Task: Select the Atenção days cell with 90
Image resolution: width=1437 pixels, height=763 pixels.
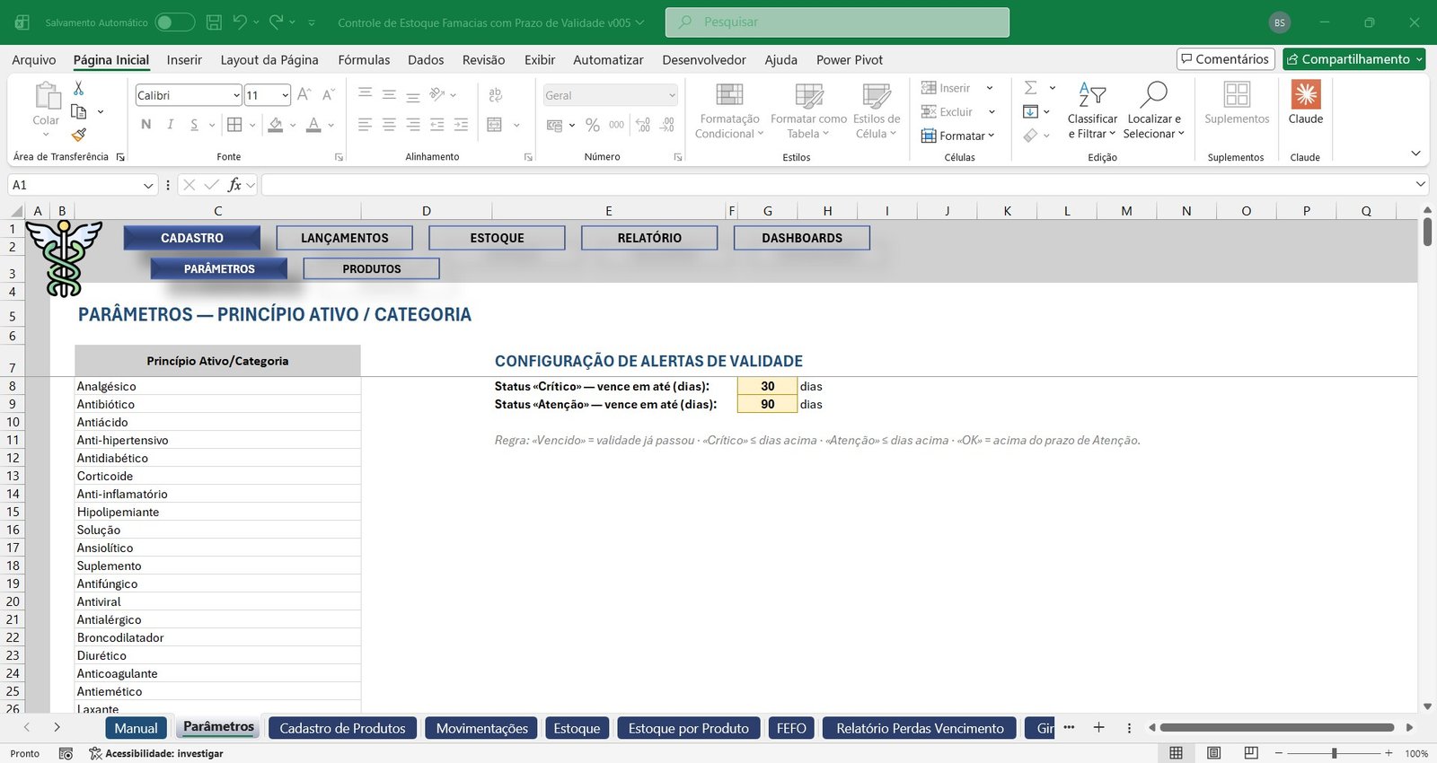Action: pos(767,404)
